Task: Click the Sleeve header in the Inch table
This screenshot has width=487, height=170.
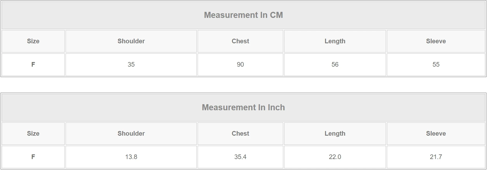Action: point(436,134)
